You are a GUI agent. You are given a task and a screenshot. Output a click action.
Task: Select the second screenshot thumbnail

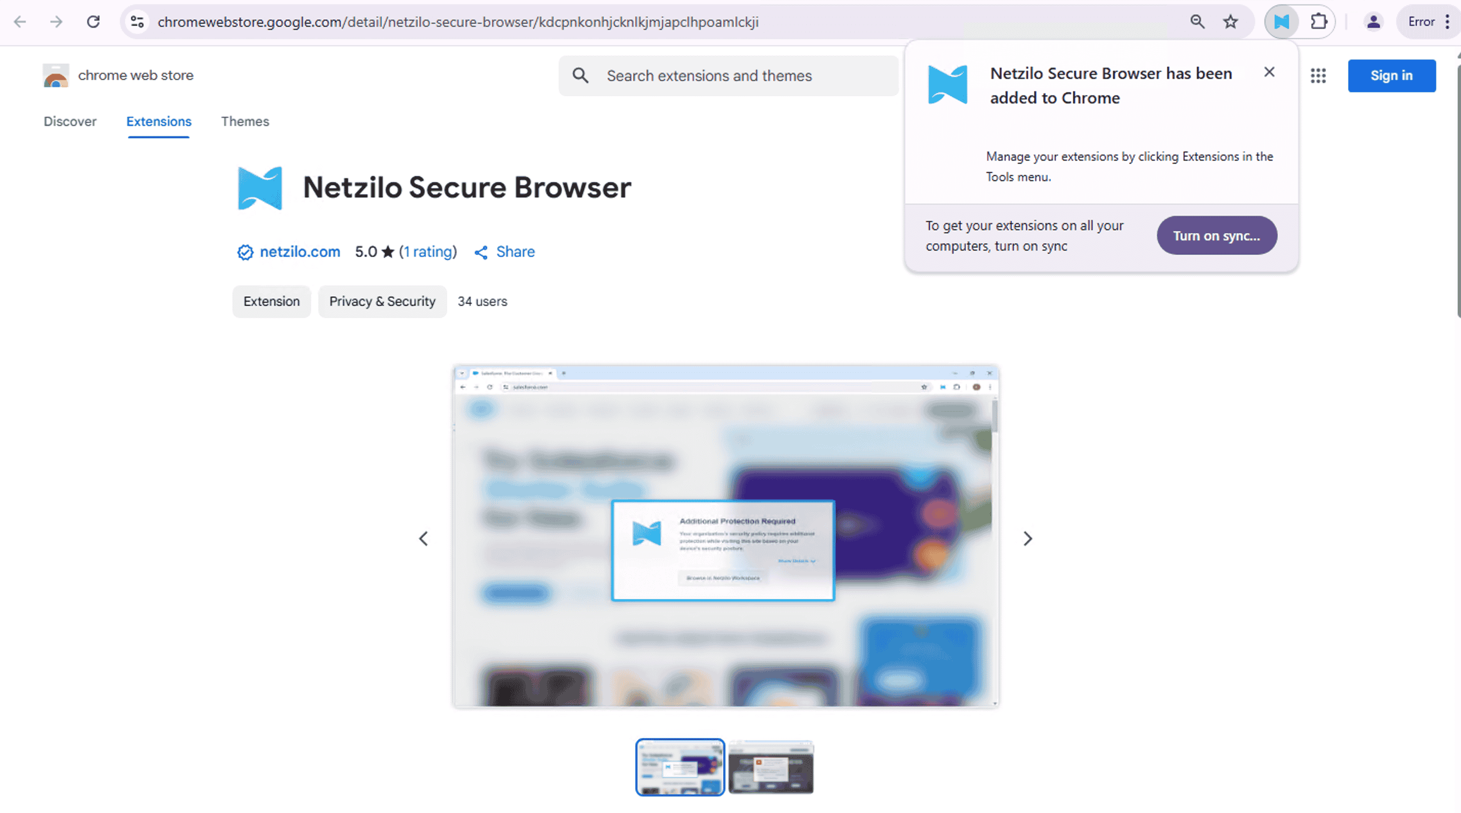[771, 767]
